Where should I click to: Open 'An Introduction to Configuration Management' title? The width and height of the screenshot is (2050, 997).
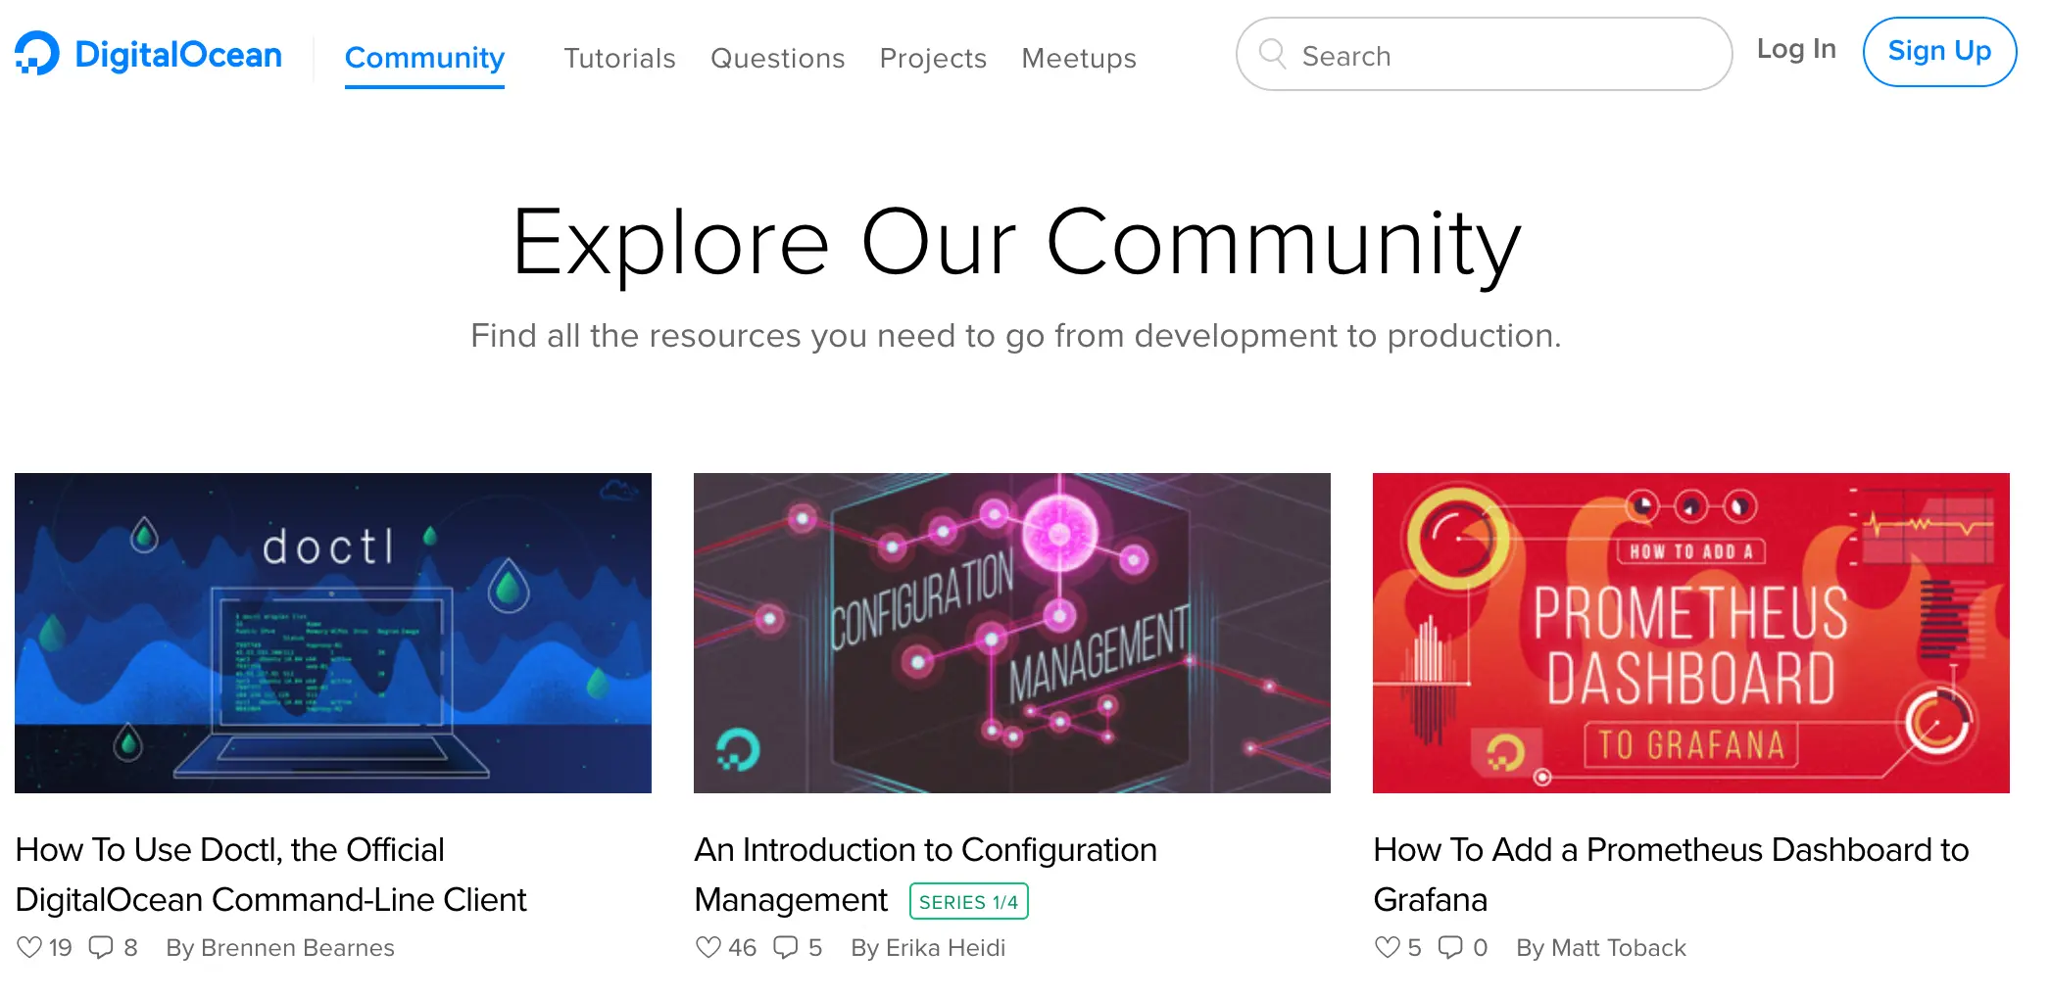(x=925, y=875)
